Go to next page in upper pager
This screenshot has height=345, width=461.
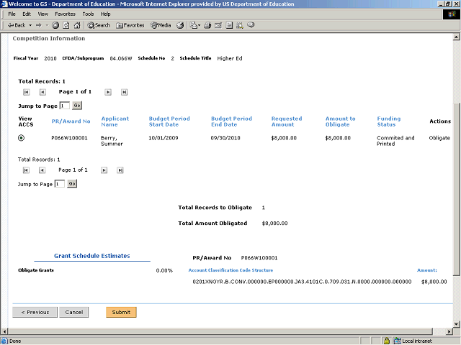click(108, 92)
